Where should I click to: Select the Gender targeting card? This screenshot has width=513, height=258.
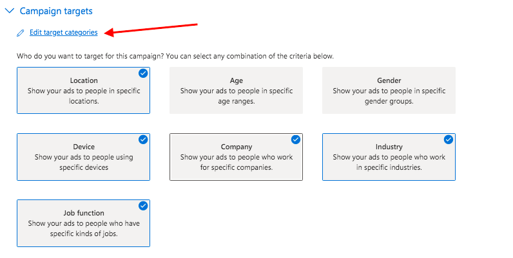pos(389,91)
